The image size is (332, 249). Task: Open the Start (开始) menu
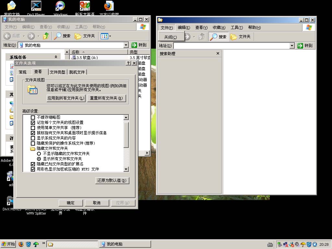8,244
